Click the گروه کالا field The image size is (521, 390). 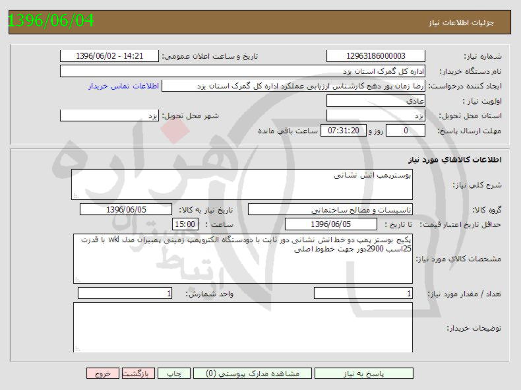click(330, 209)
